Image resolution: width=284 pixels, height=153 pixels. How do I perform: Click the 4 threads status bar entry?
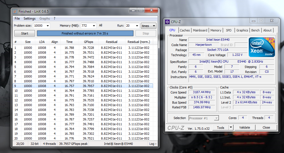coord(49,144)
